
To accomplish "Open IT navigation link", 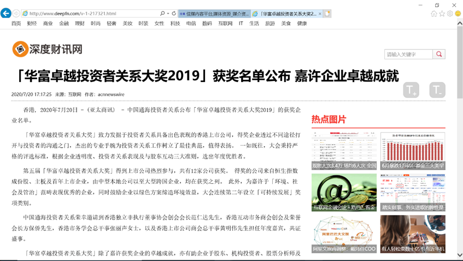I will (x=241, y=24).
